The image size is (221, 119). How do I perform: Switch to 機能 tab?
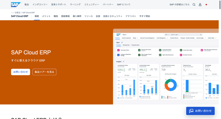coord(56,16)
